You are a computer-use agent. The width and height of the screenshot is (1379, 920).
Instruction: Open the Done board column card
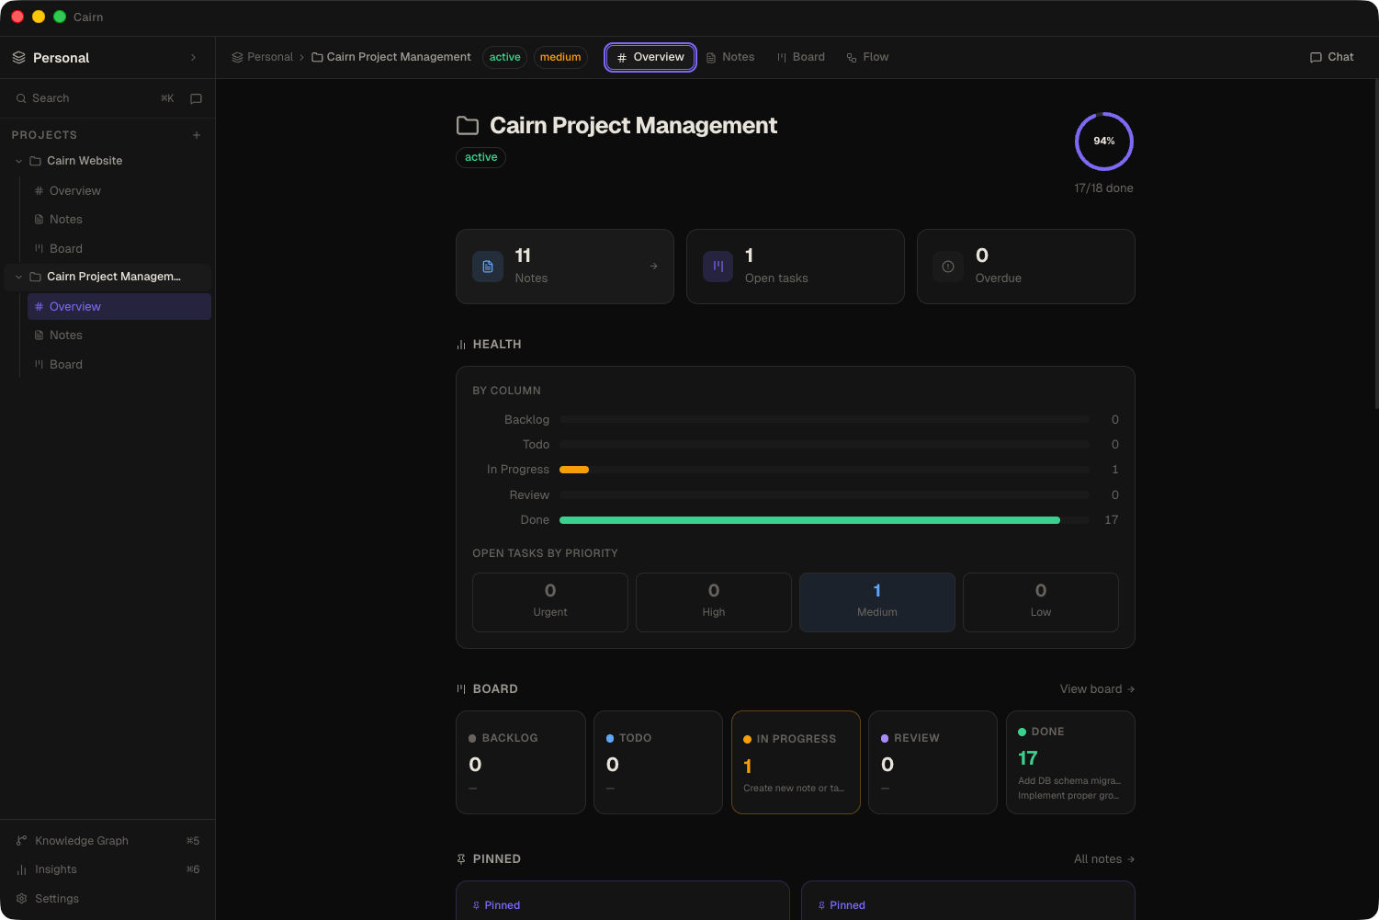1070,763
